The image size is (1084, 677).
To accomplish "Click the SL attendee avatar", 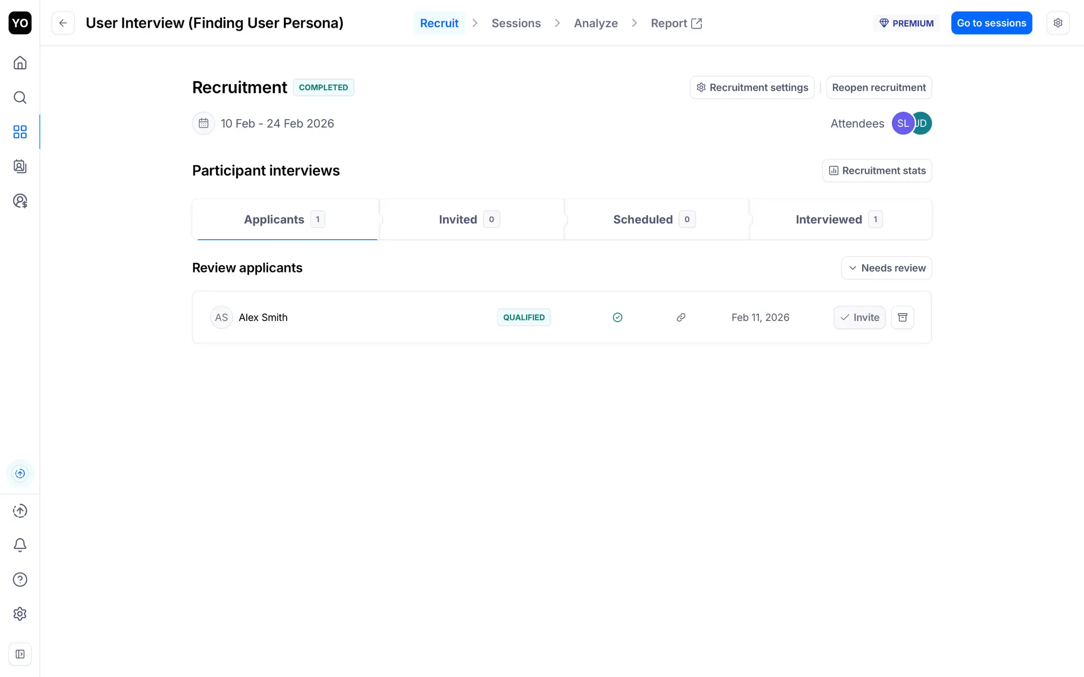I will [902, 124].
